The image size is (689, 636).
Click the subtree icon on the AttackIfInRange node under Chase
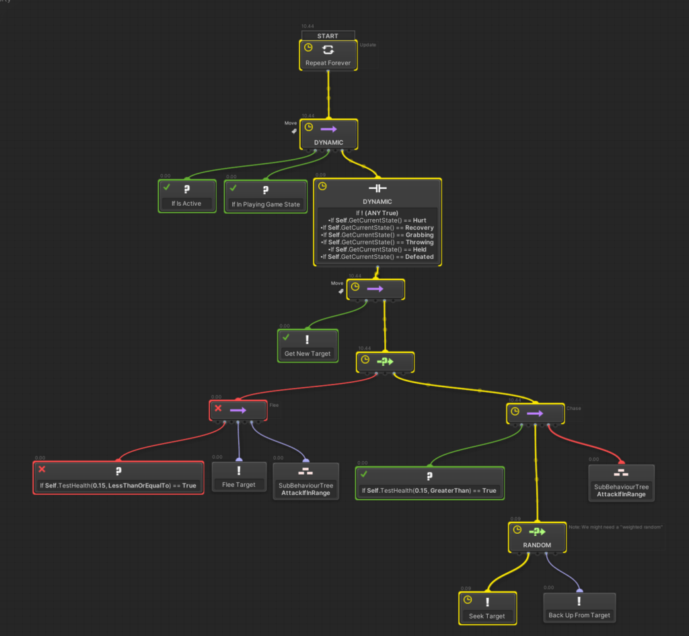click(x=621, y=473)
